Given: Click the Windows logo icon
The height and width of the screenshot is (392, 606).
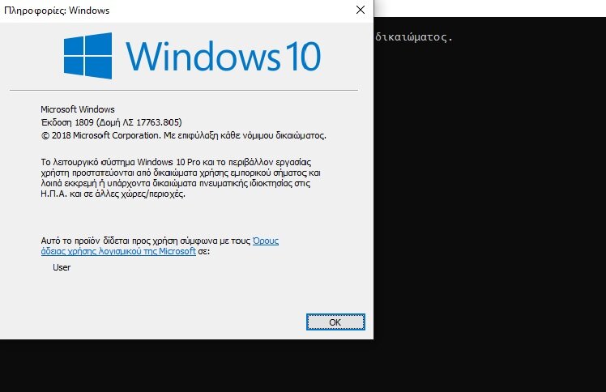Looking at the screenshot, I should pos(87,56).
